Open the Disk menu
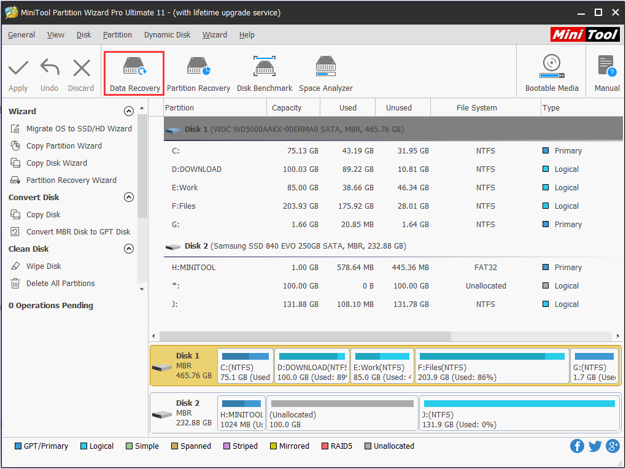This screenshot has width=626, height=469. coord(84,35)
